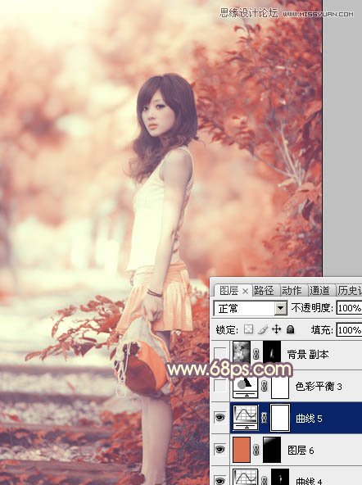
Task: Toggle lock transparent pixels icon
Action: click(x=248, y=329)
